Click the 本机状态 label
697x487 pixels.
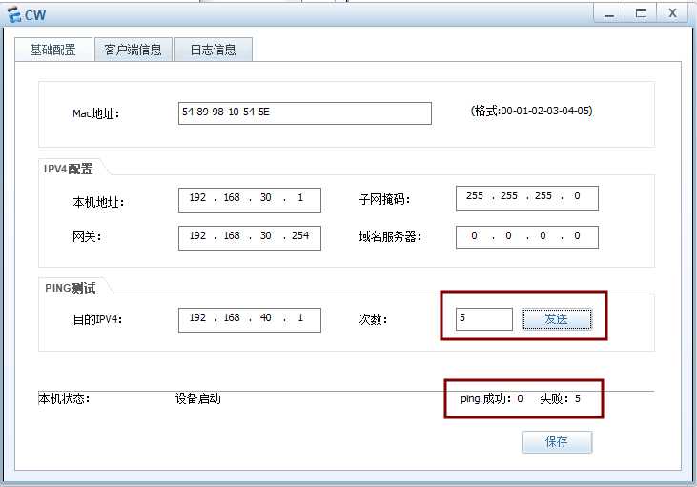pos(65,398)
